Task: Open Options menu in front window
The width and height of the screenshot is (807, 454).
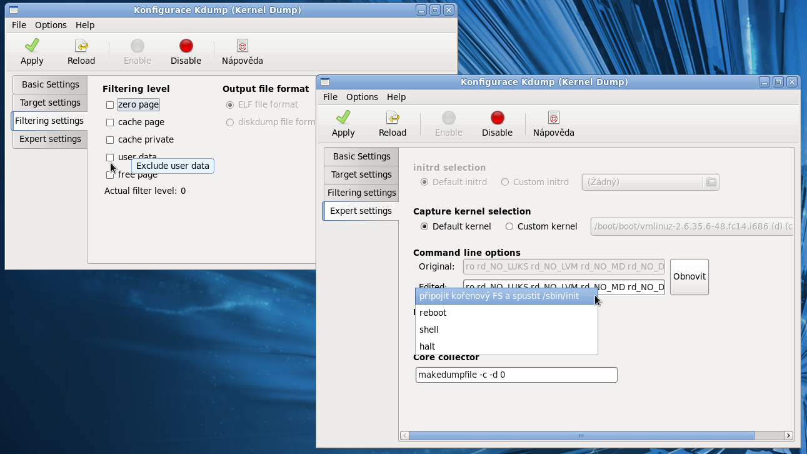Action: pos(362,97)
